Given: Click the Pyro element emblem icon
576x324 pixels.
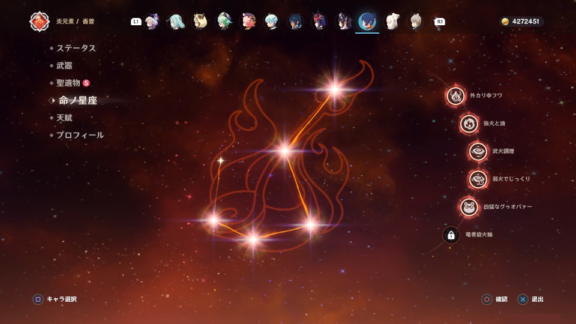Looking at the screenshot, I should pos(40,22).
